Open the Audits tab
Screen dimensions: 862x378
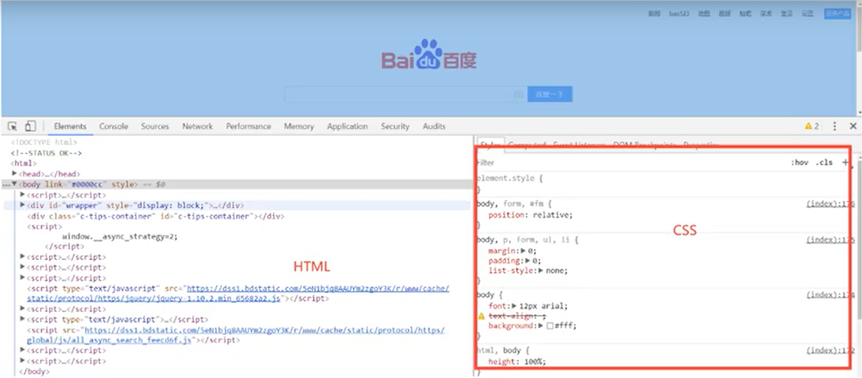pos(434,125)
